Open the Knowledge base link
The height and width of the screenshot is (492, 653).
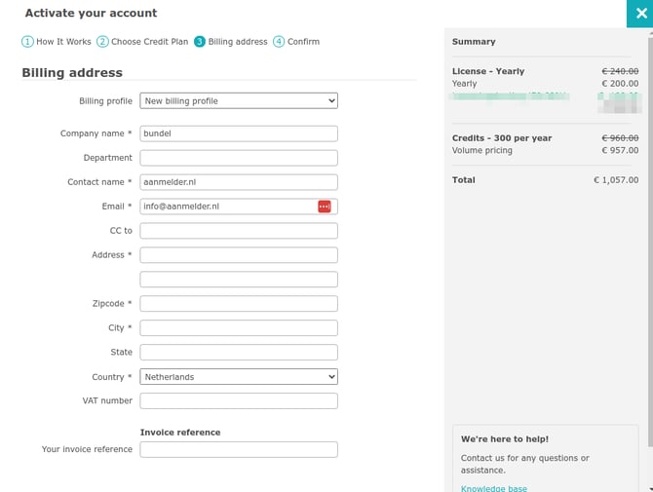494,488
